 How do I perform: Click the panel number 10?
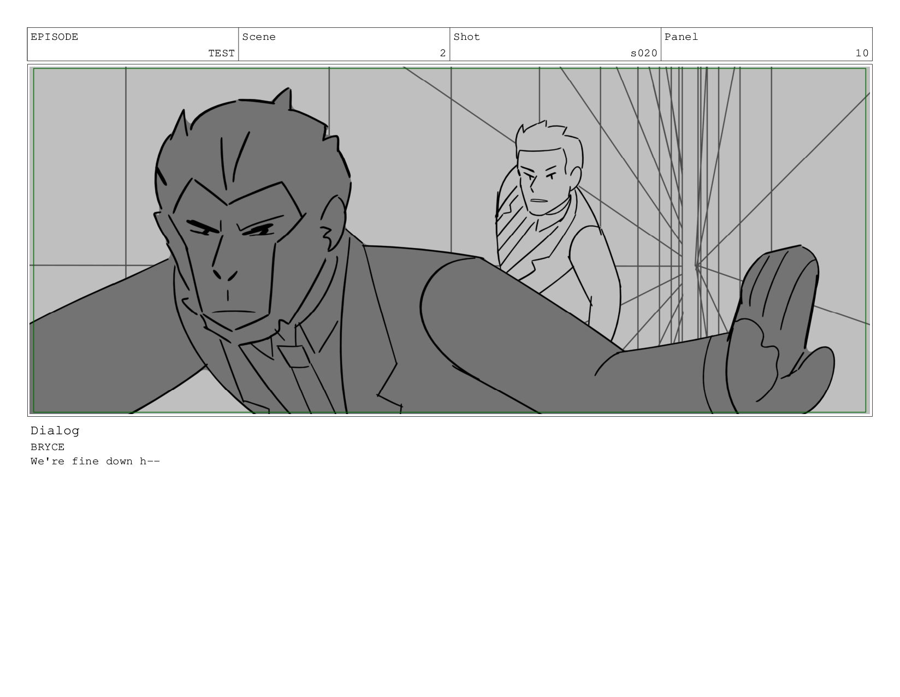coord(862,53)
